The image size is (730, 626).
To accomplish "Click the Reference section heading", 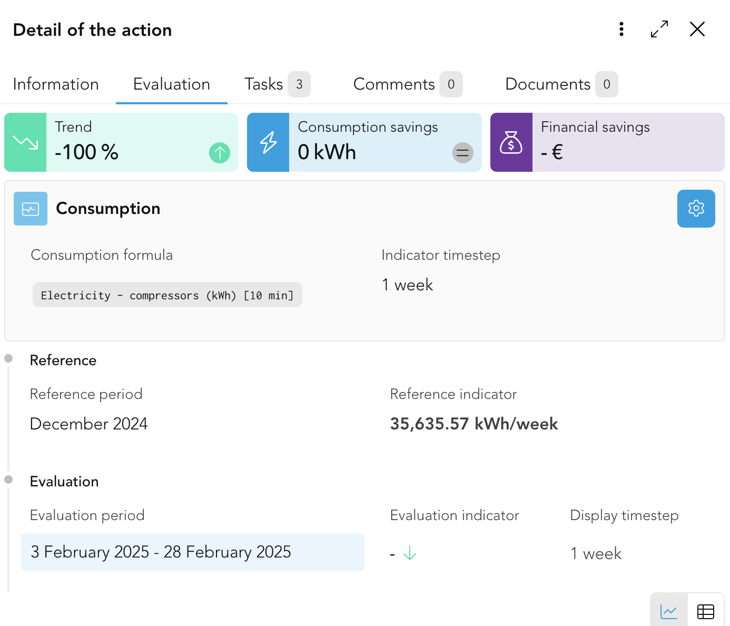I will point(63,360).
